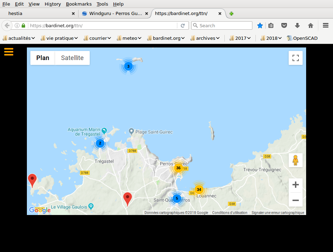Open the bardinet.org bookmark folder dropdown
The height and width of the screenshot is (252, 333).
166,38
